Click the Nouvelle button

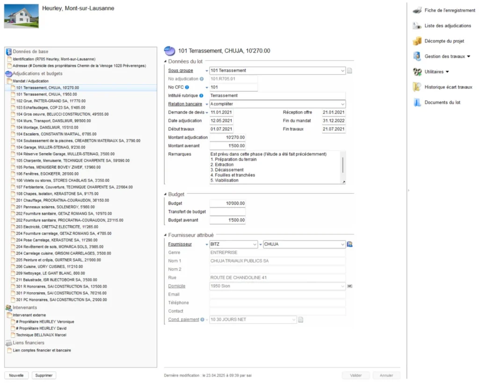click(16, 376)
